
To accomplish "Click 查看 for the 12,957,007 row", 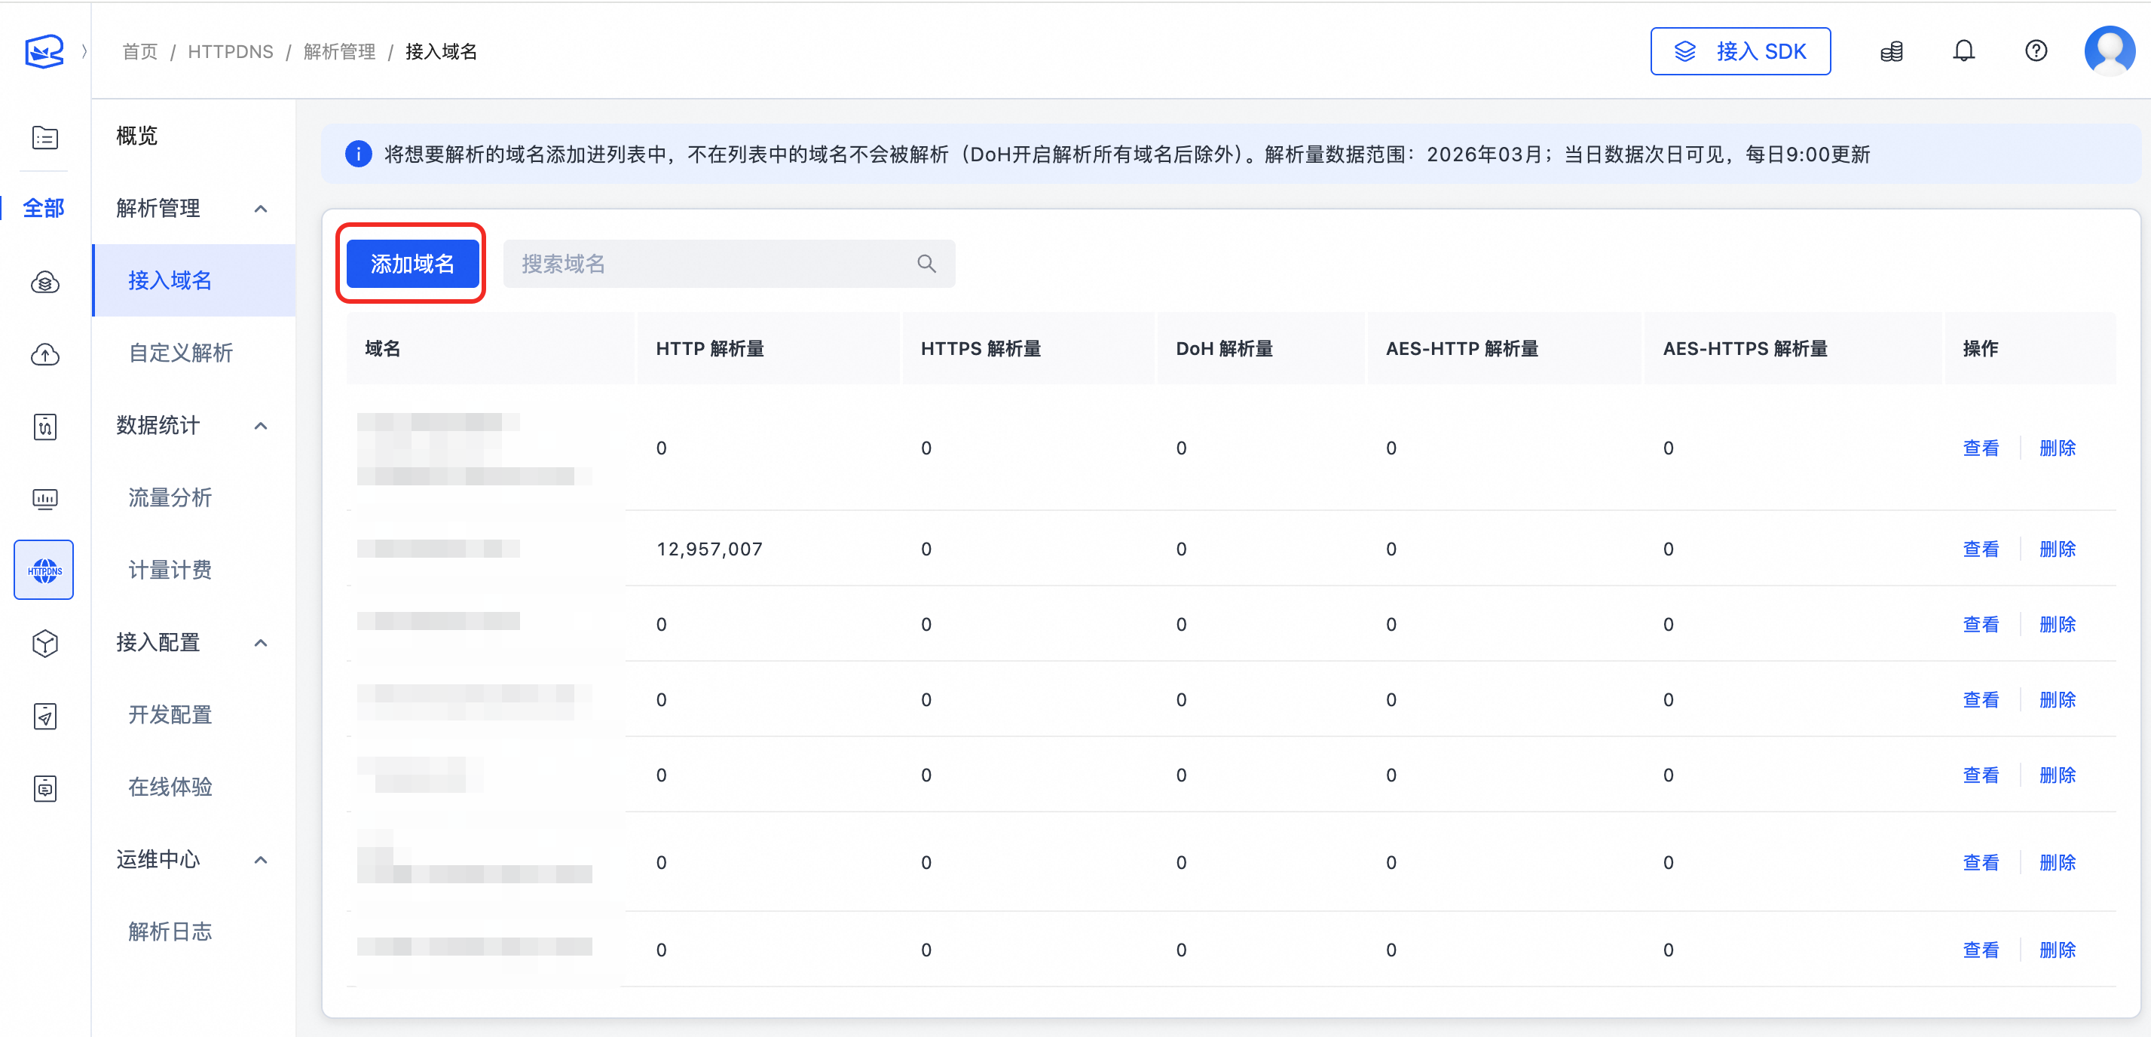I will pyautogui.click(x=1980, y=549).
